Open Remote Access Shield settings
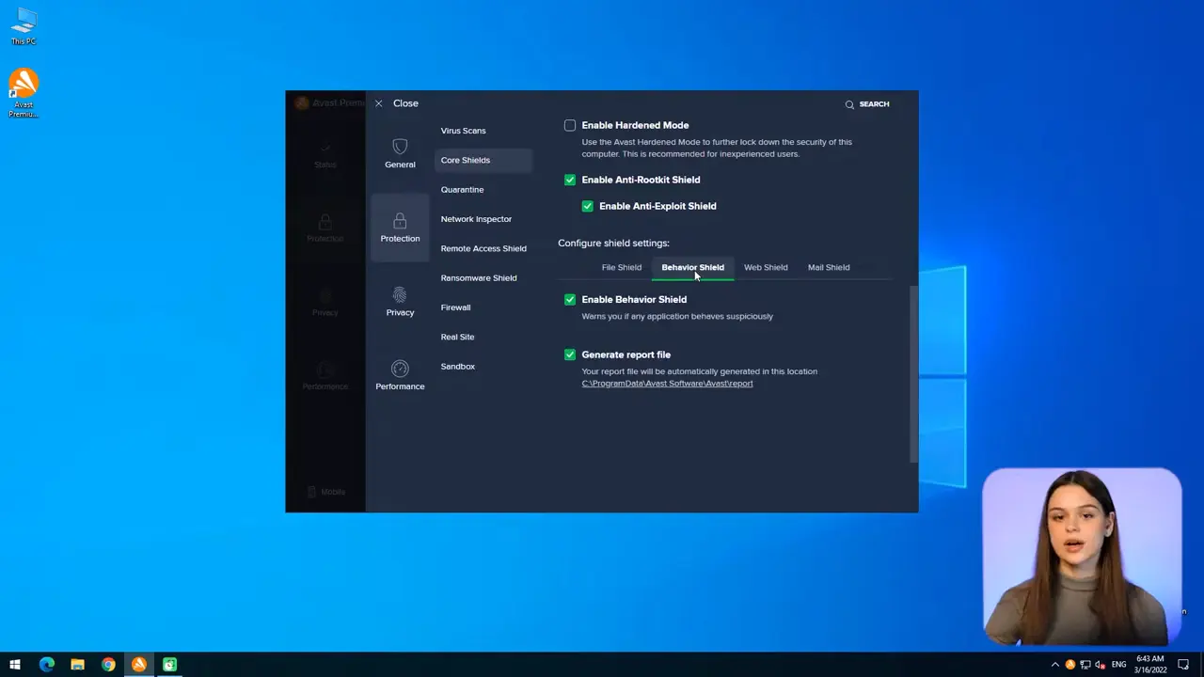Screen dimensions: 1204x677 (x=483, y=248)
